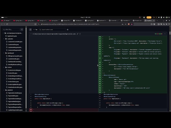Select InvoiceController.java file
This screenshot has height=128, width=171.
pyautogui.click(x=14, y=70)
